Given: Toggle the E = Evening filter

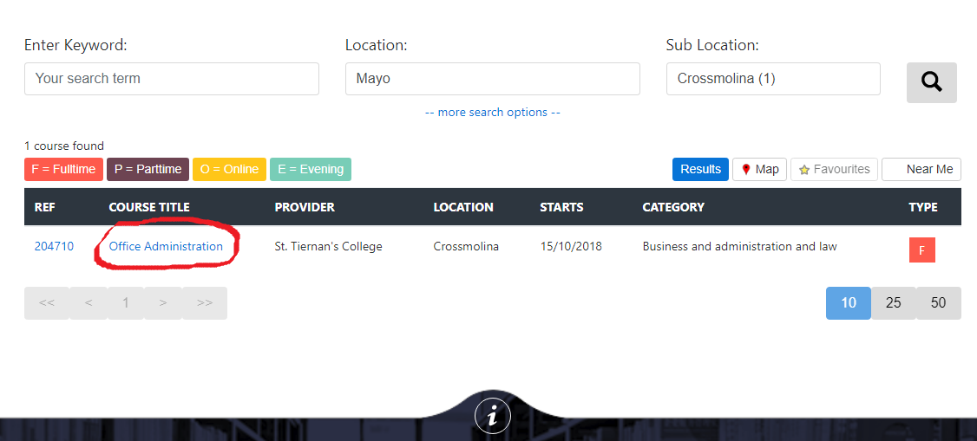Looking at the screenshot, I should click(x=311, y=169).
